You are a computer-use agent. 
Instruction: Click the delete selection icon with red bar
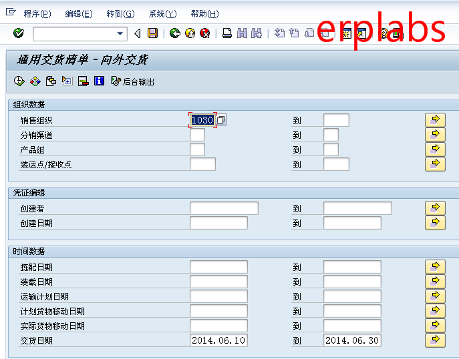pos(83,81)
